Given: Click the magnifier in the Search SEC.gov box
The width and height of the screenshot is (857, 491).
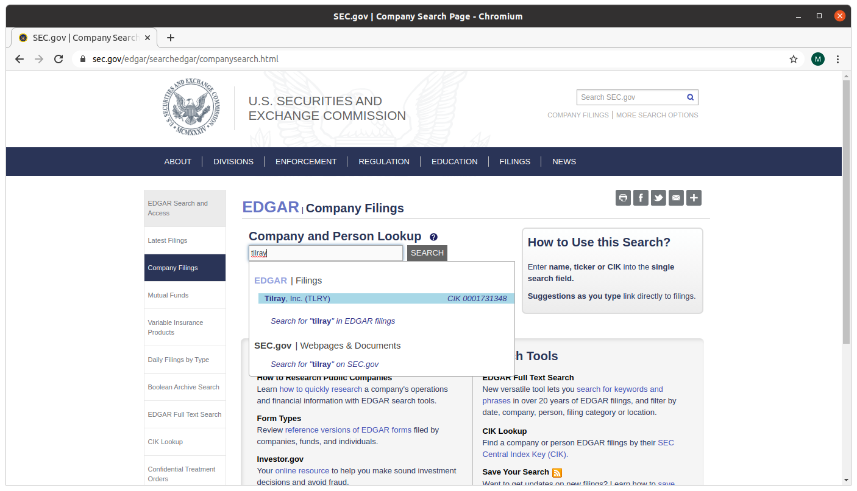Looking at the screenshot, I should pyautogui.click(x=690, y=97).
